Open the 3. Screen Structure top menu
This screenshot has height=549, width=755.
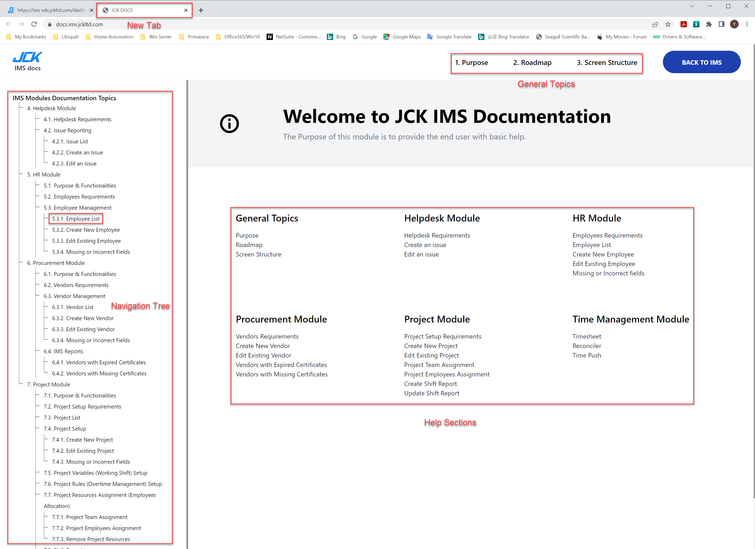click(607, 63)
